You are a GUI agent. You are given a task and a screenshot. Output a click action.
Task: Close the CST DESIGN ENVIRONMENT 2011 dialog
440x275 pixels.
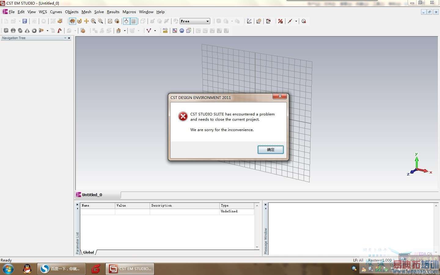pyautogui.click(x=280, y=96)
